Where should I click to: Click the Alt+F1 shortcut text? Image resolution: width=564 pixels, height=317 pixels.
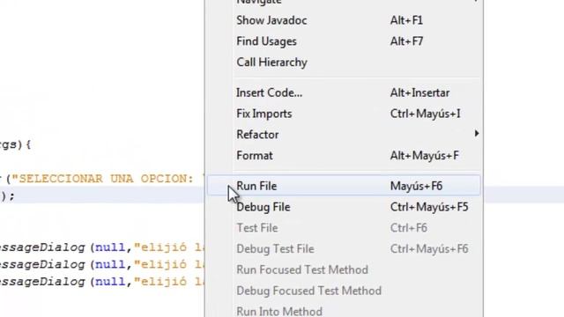[x=406, y=20]
